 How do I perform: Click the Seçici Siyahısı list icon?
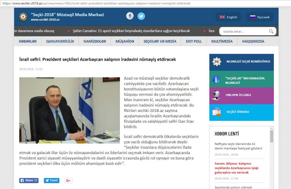coord(216,112)
